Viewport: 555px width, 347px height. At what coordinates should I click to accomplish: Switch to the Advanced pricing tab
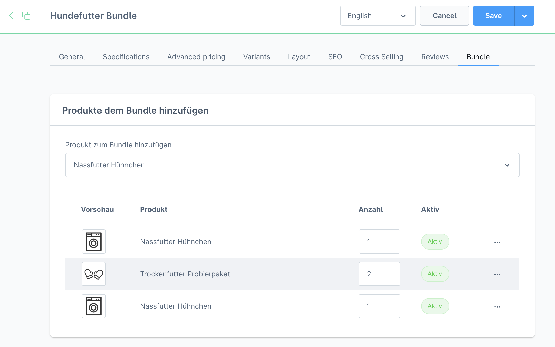click(196, 57)
